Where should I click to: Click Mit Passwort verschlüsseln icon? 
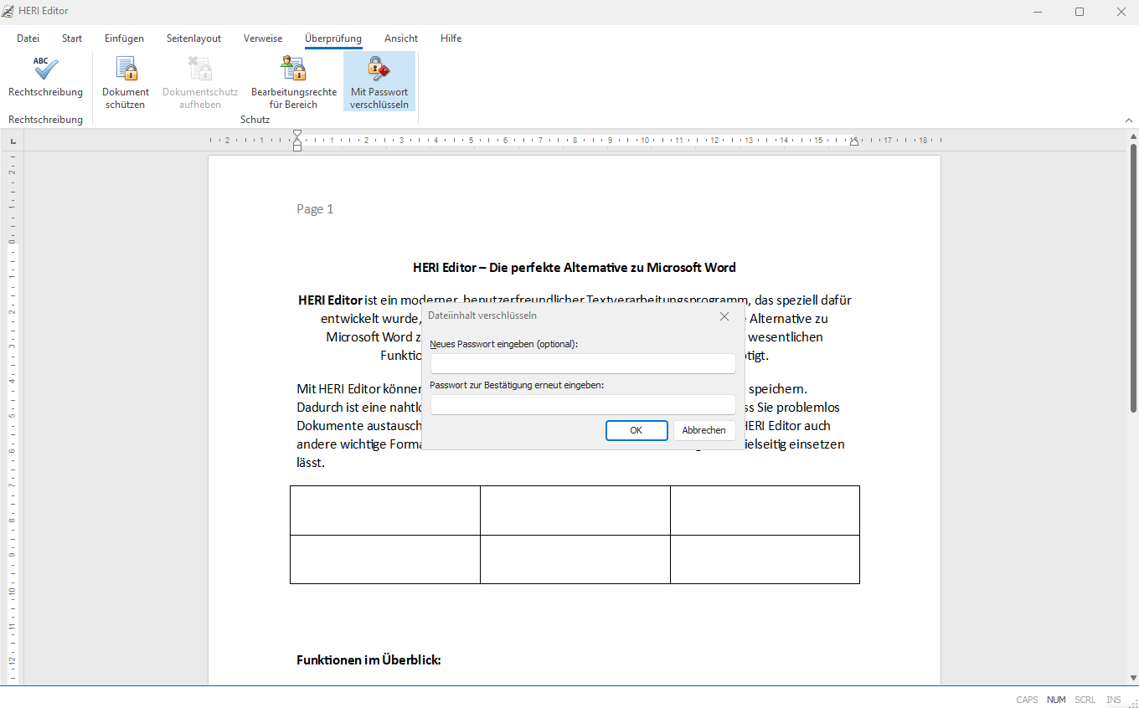[379, 69]
